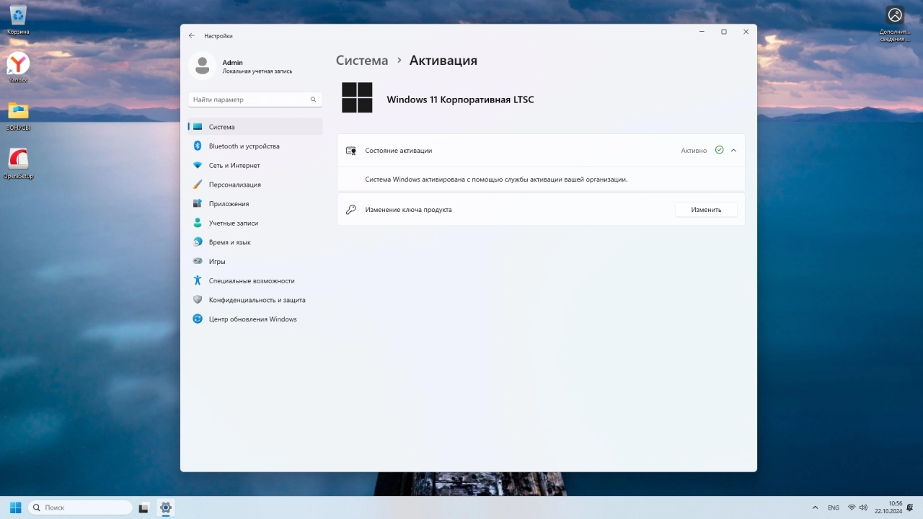Navigate to Учетные записи settings
Image resolution: width=923 pixels, height=519 pixels.
point(234,223)
